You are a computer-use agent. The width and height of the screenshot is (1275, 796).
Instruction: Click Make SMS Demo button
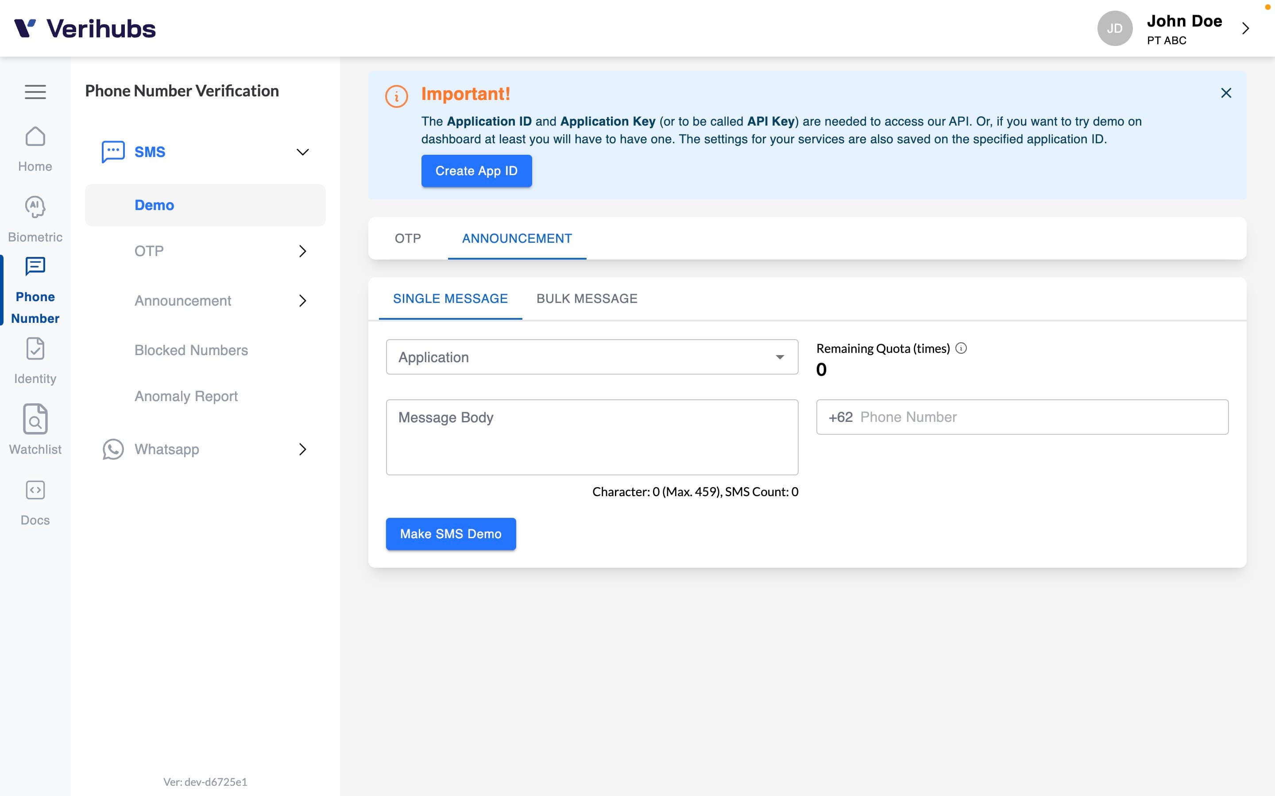coord(451,534)
